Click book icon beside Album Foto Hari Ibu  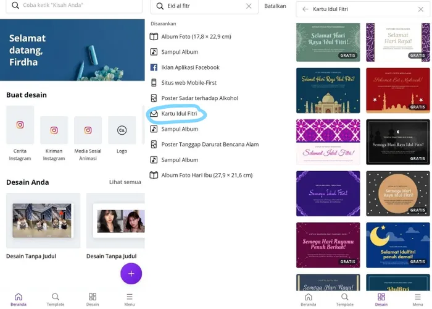tap(154, 175)
